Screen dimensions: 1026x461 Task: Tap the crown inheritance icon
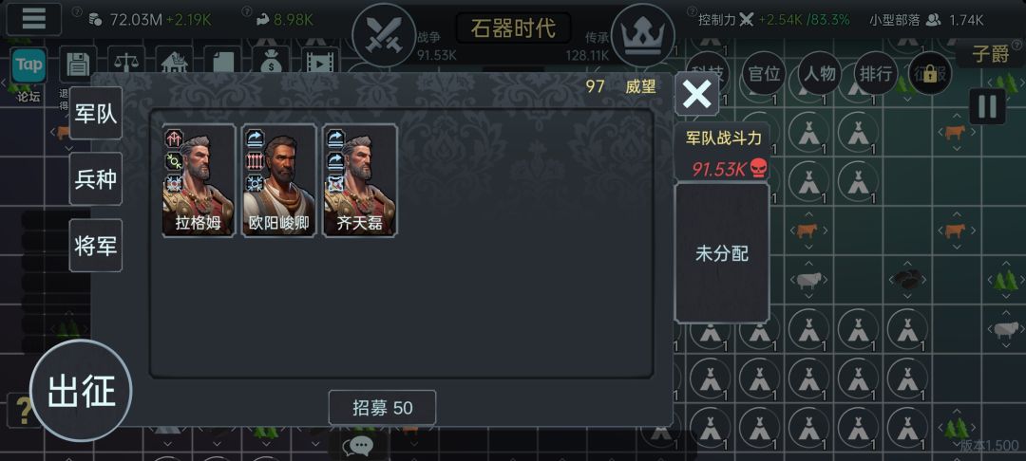point(642,34)
